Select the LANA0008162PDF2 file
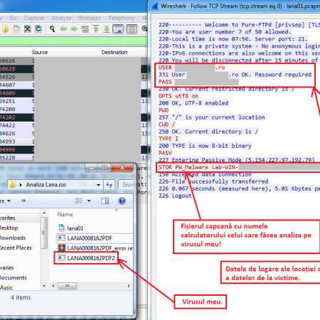Screen dimensions: 320x320 click(86, 258)
